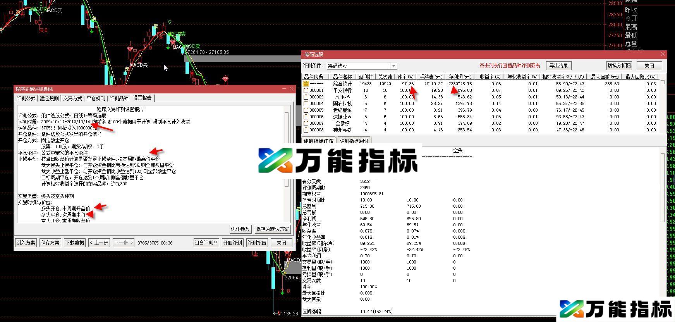This screenshot has width=675, height=322.
Task: Click the 47110.22 fee cell
Action: coord(434,84)
